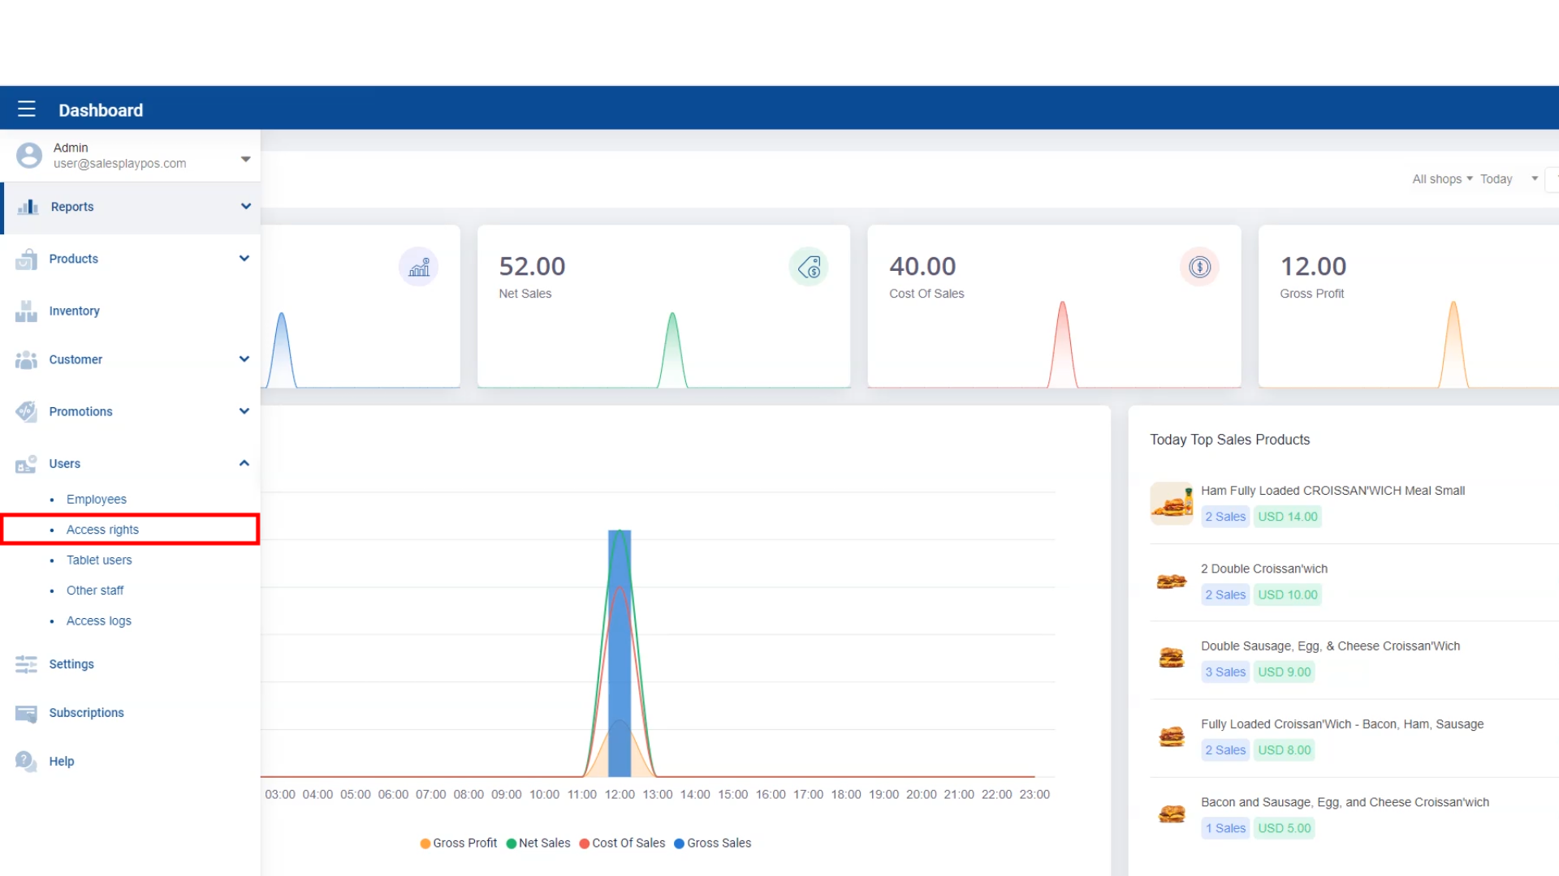This screenshot has height=876, width=1559.
Task: Click the Settings sliders icon
Action: pos(26,664)
